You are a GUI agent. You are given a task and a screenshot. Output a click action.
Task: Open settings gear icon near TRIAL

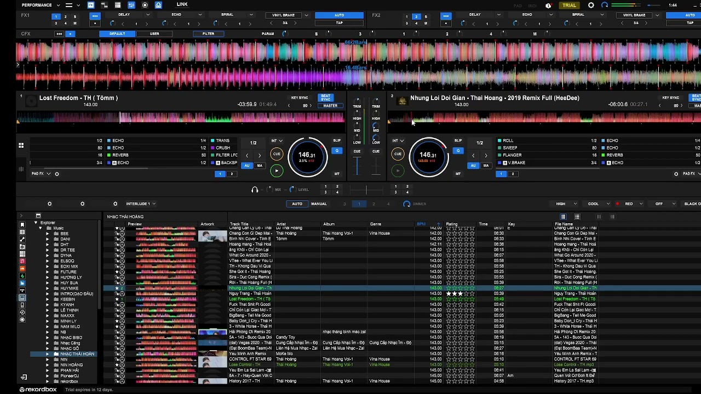pos(591,5)
